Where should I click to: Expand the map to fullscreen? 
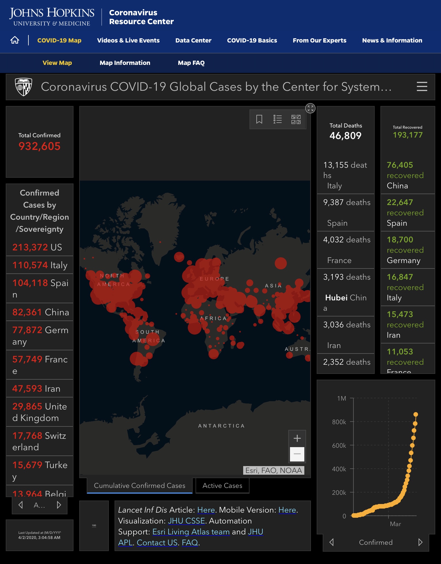click(310, 108)
